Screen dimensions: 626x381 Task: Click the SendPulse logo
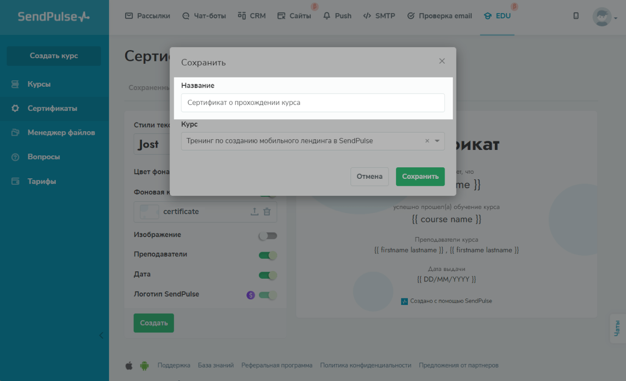point(54,17)
